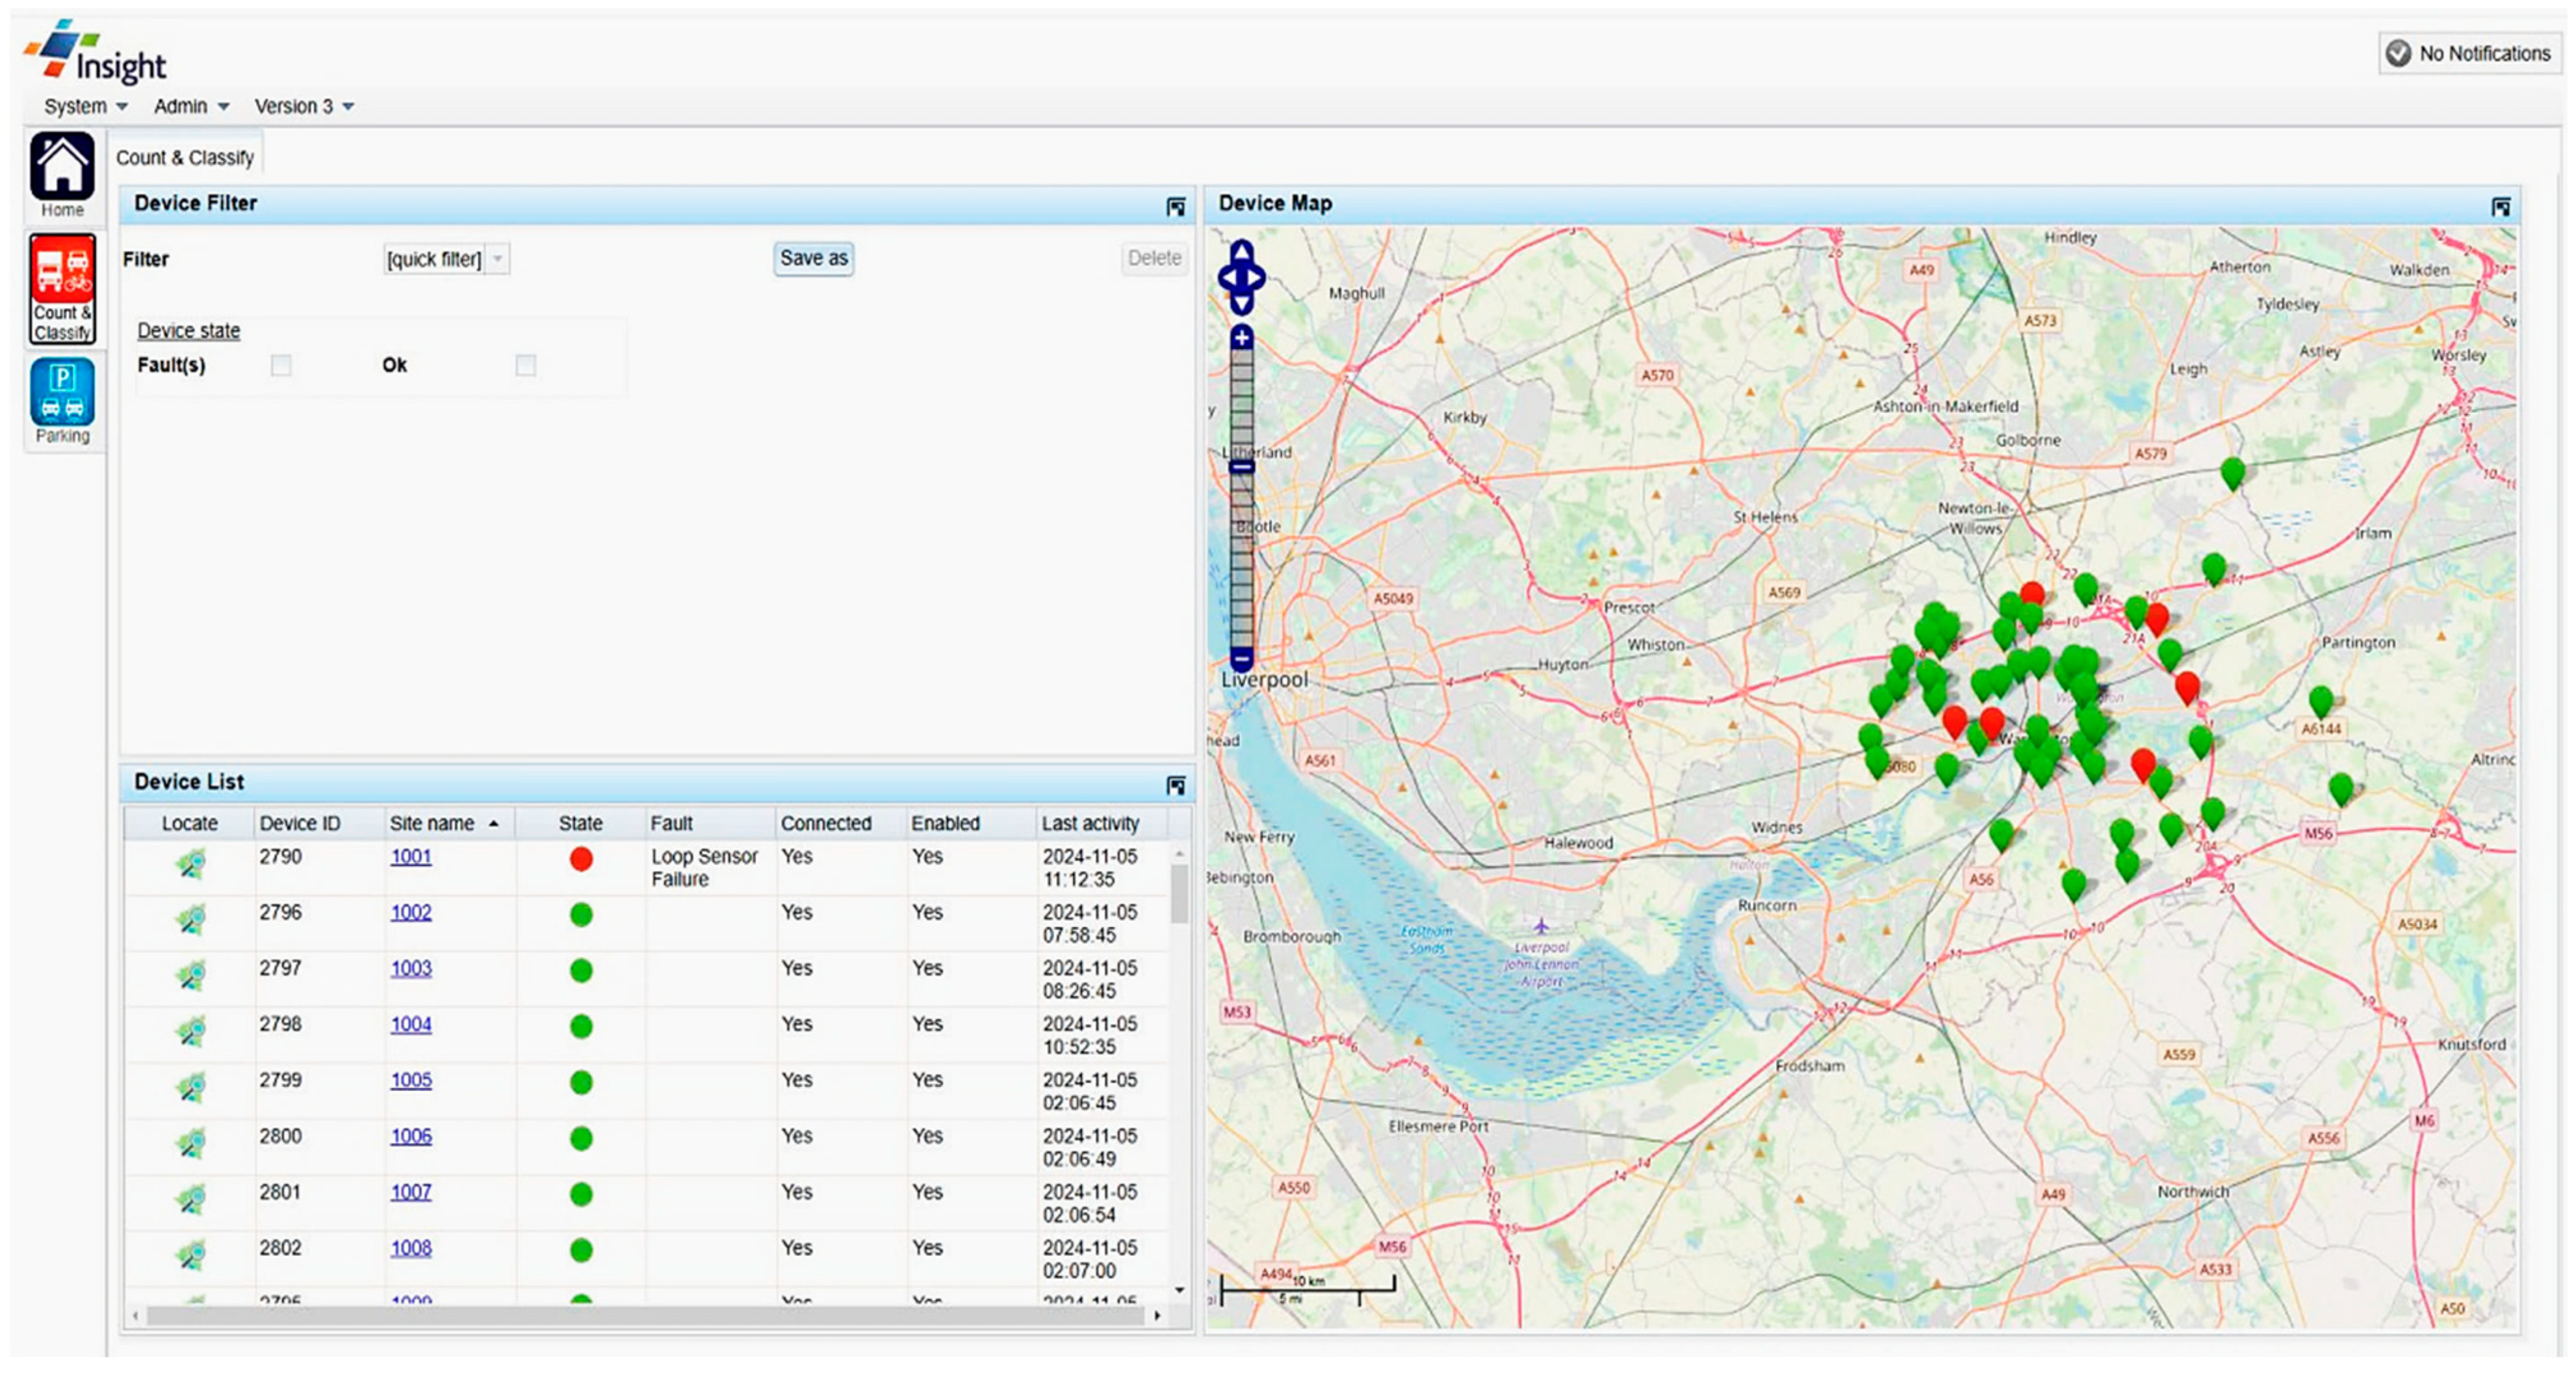Open the Parking module icon
This screenshot has width=2576, height=1373.
tap(62, 393)
